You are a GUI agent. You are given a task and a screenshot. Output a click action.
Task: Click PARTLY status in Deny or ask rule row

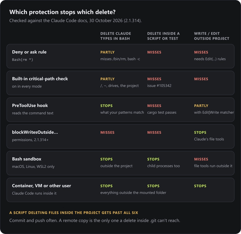108,52
